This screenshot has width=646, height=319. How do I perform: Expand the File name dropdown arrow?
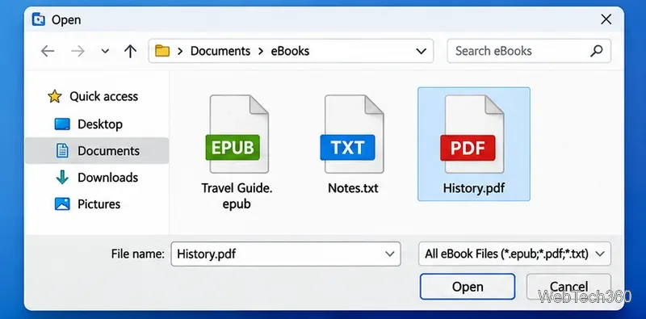pyautogui.click(x=390, y=254)
